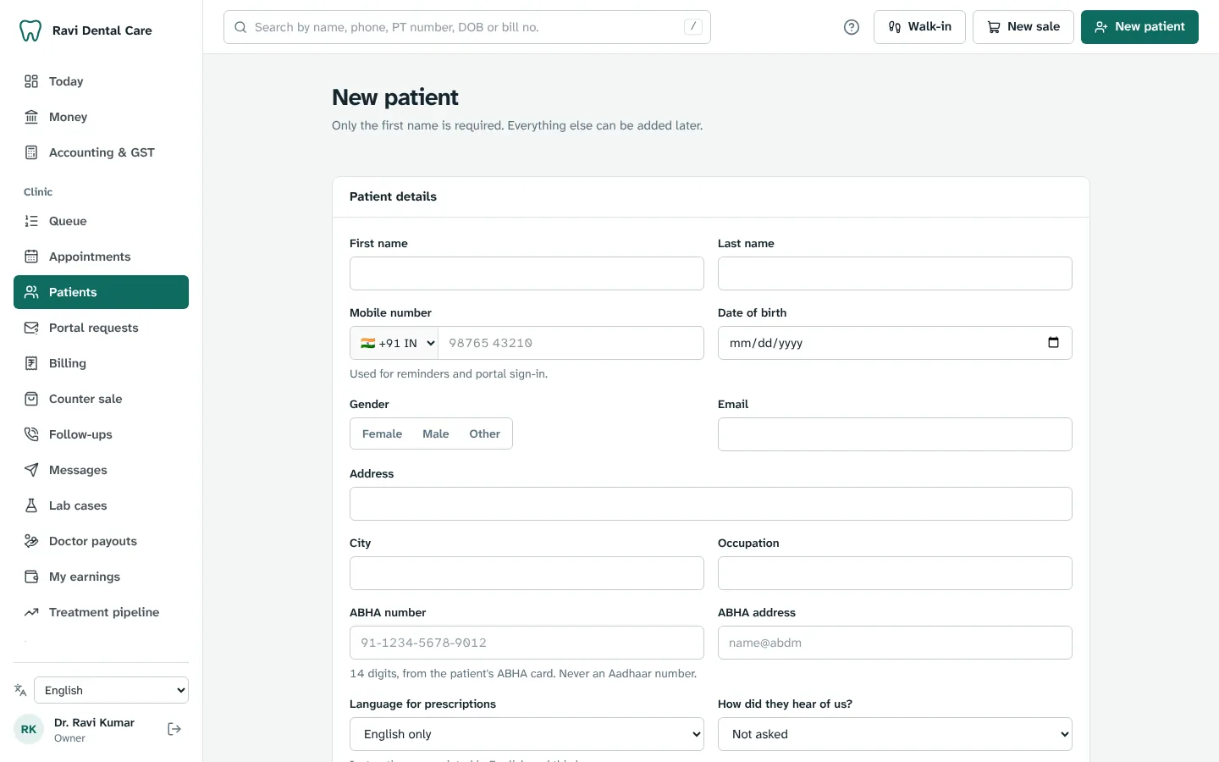1219x762 pixels.
Task: Click the Billing receipt icon
Action: 31,363
